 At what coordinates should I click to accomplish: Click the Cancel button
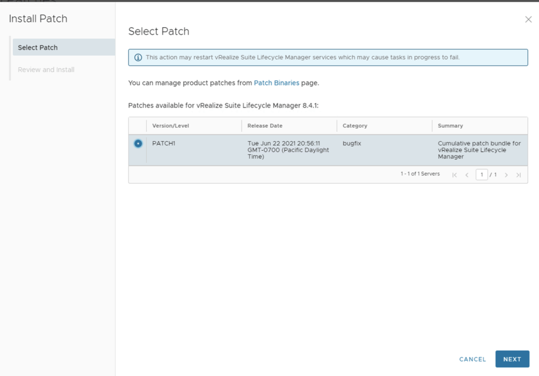tap(472, 359)
